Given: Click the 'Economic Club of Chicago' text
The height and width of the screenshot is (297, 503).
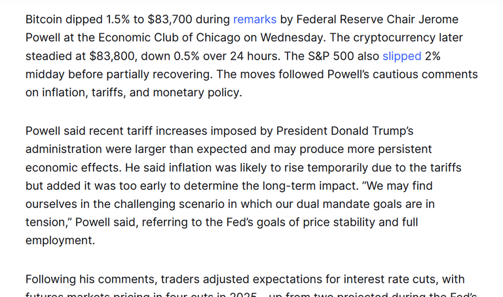Looking at the screenshot, I should pyautogui.click(x=169, y=38).
